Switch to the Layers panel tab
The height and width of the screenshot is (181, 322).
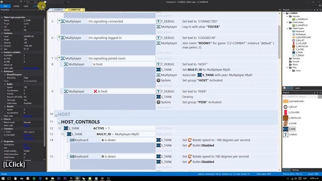(297, 88)
